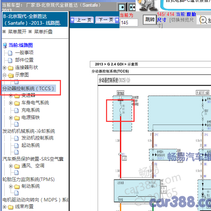Select 示意图 folder label
211x211 pixels.
[22, 75]
